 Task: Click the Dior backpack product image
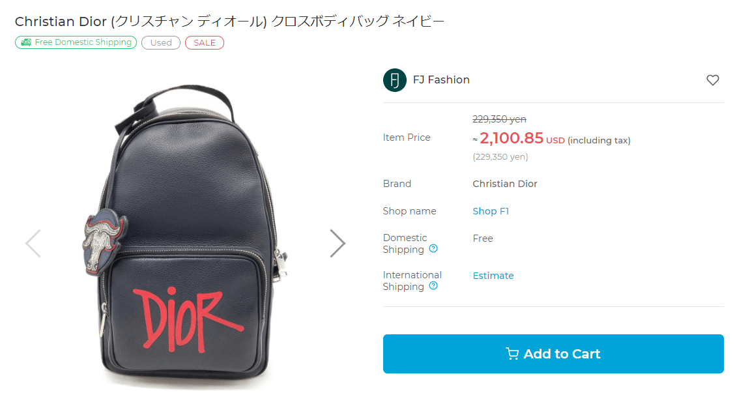[x=184, y=237]
